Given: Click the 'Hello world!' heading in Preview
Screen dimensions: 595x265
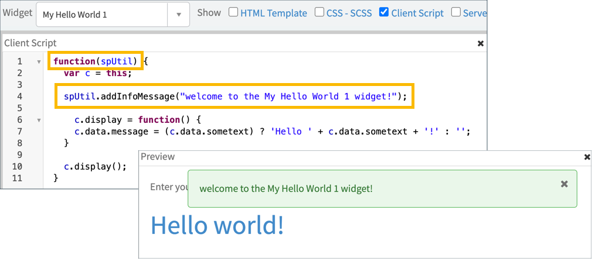Looking at the screenshot, I should coord(217,225).
